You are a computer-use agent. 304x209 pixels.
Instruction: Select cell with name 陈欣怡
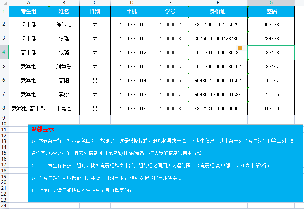pyautogui.click(x=64, y=24)
